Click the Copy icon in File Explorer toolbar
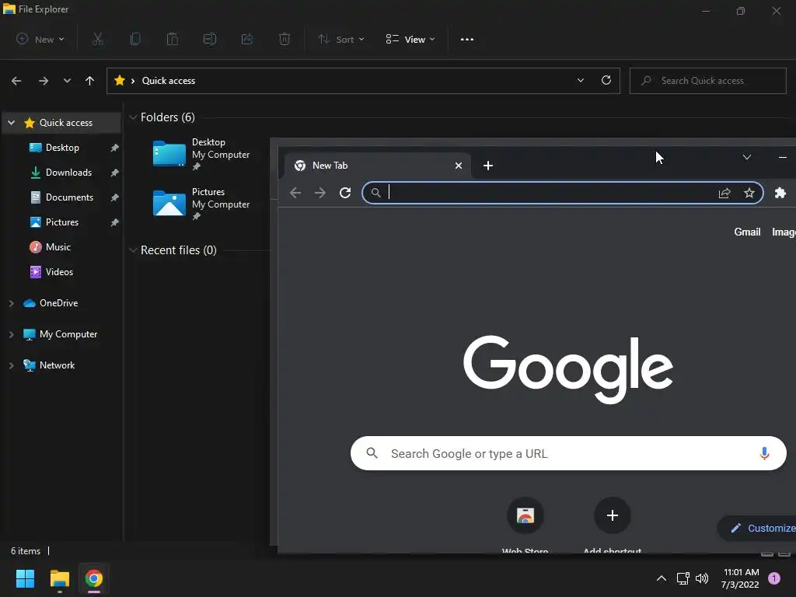The height and width of the screenshot is (597, 796). tap(135, 39)
